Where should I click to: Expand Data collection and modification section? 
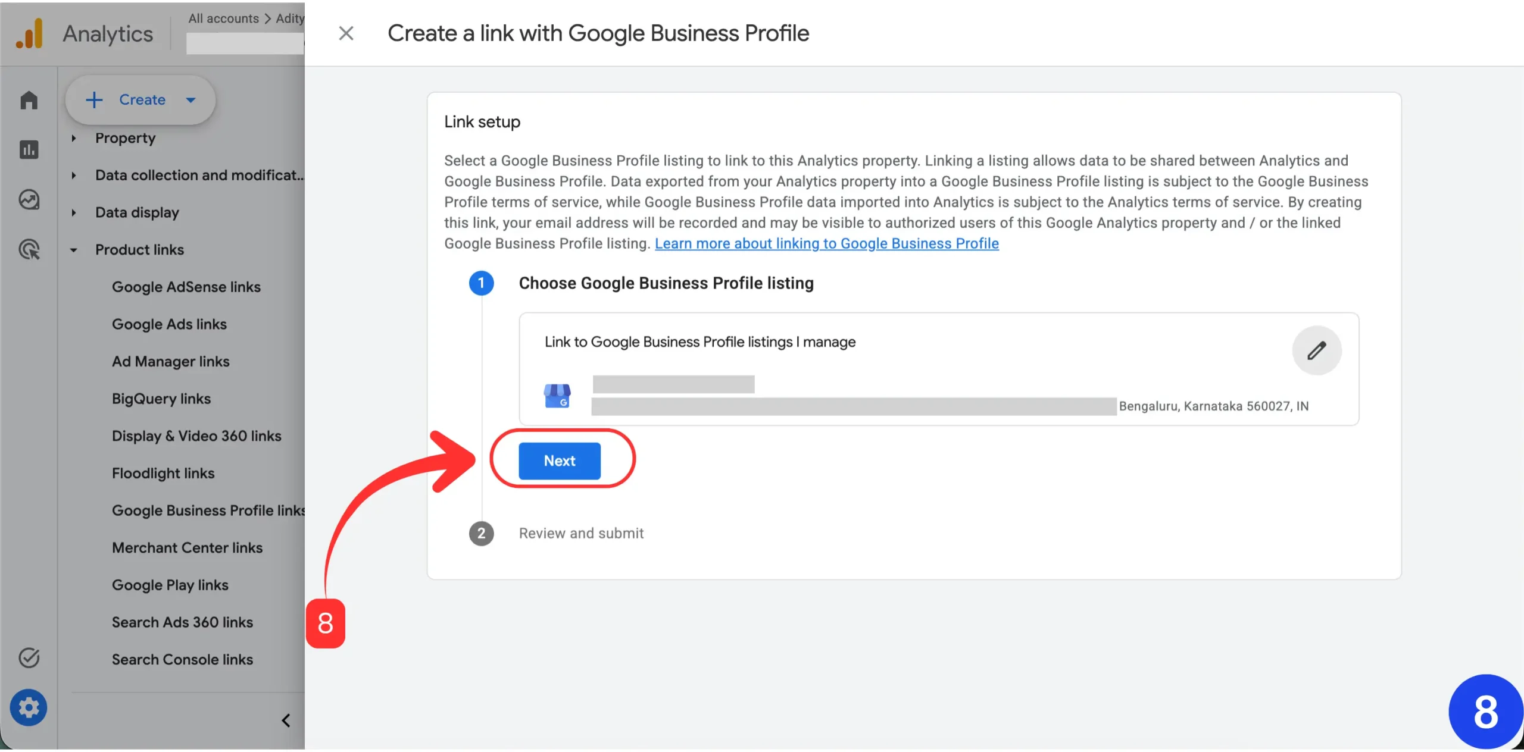[187, 176]
